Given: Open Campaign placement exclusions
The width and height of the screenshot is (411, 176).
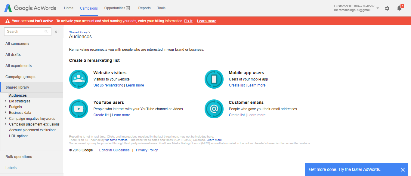Looking at the screenshot, I should tap(34, 124).
